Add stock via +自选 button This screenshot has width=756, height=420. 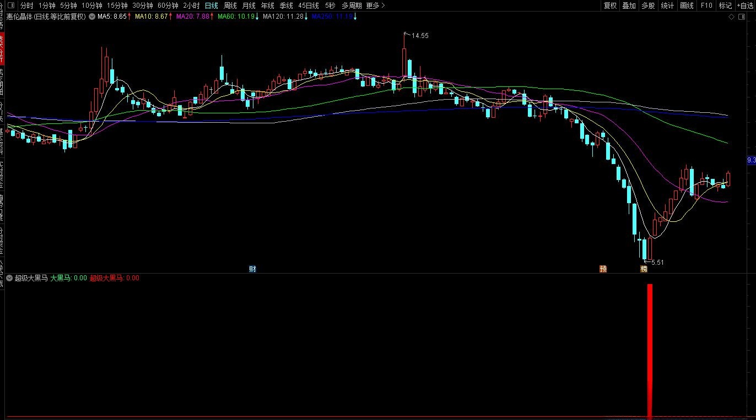click(743, 6)
